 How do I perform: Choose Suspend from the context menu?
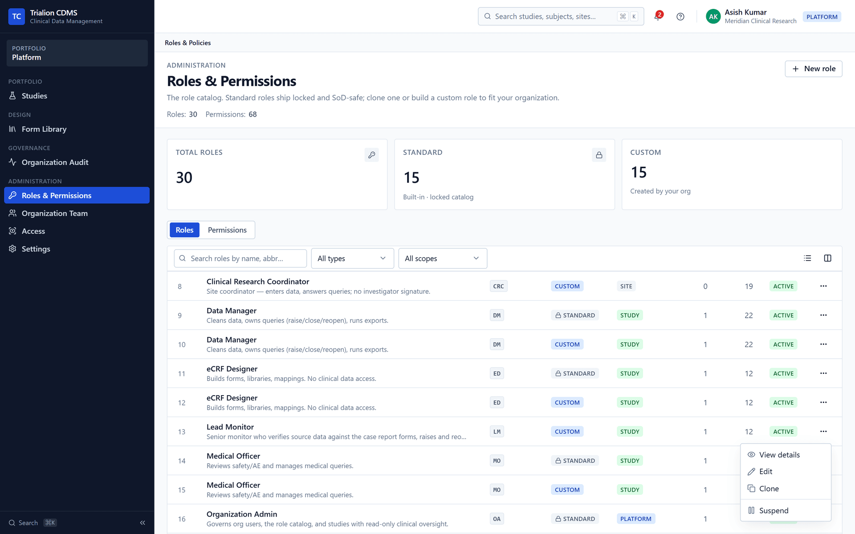[786, 510]
